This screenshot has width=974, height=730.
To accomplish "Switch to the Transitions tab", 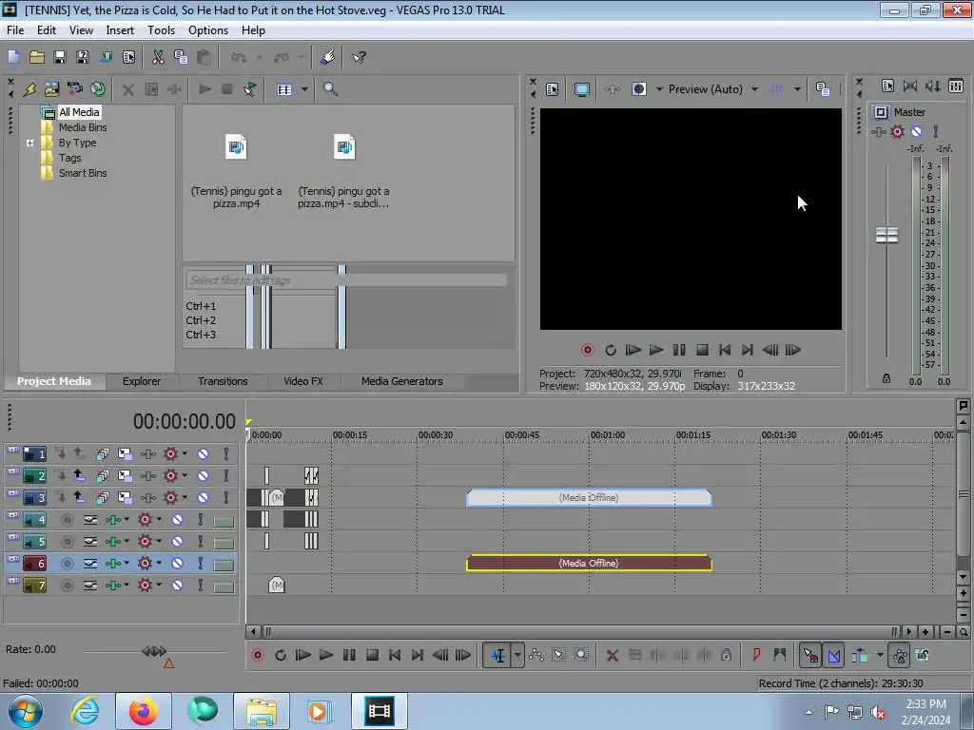I will pyautogui.click(x=223, y=381).
